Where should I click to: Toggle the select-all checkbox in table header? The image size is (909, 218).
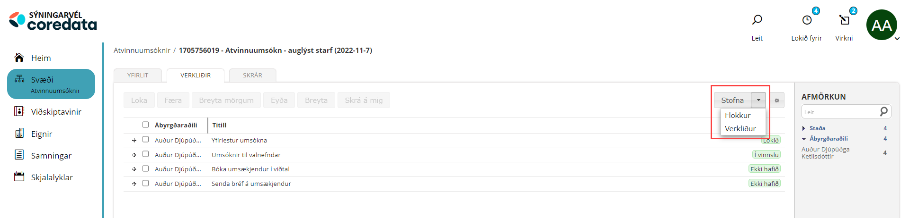tap(146, 125)
